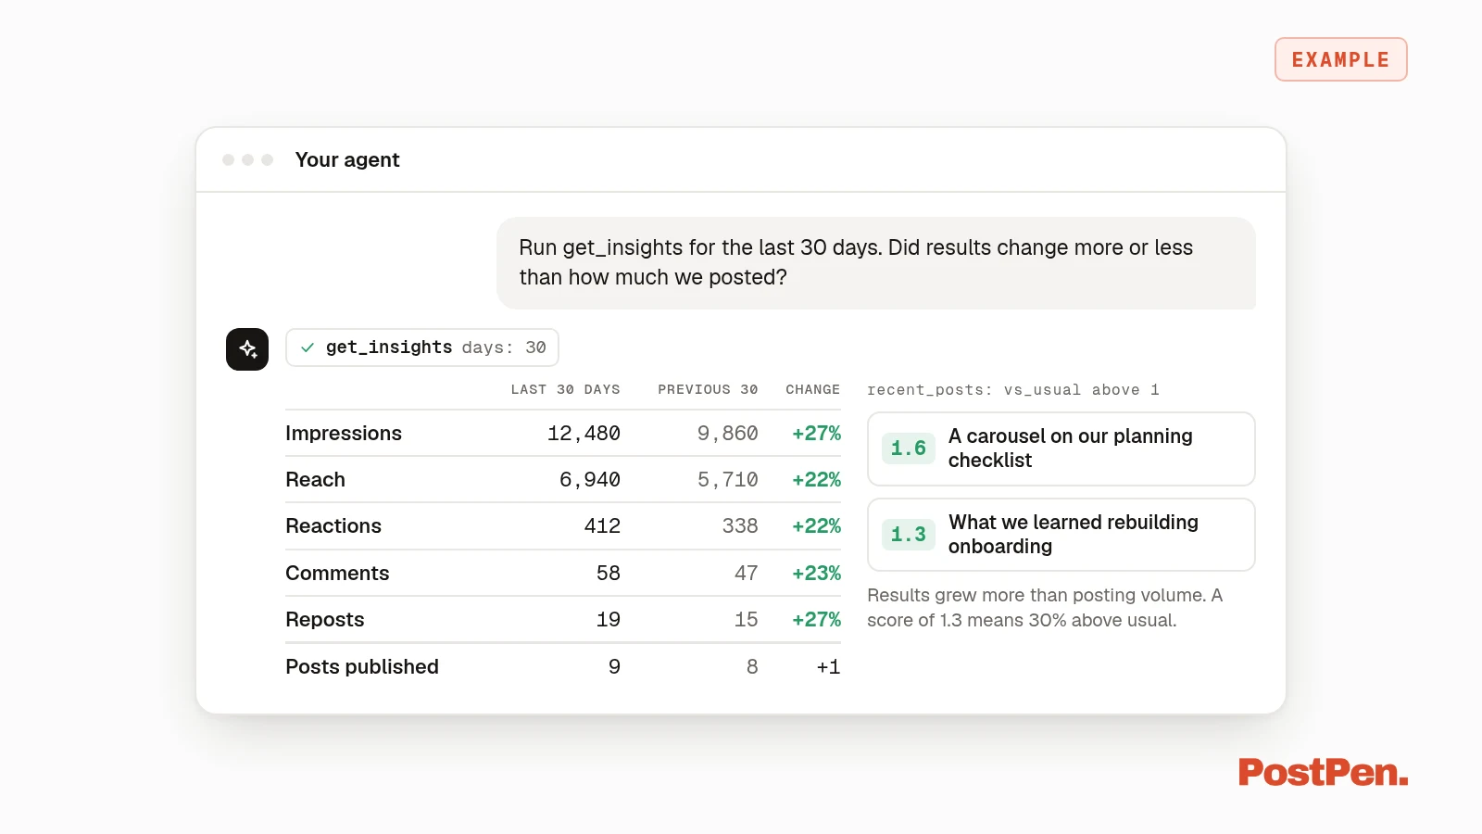Click the +22% reach change
The image size is (1482, 834).
pyautogui.click(x=816, y=480)
